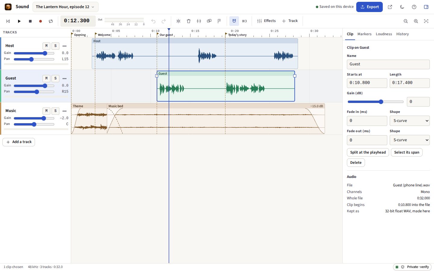Adjust the Music track gain slider

[x=34, y=118]
